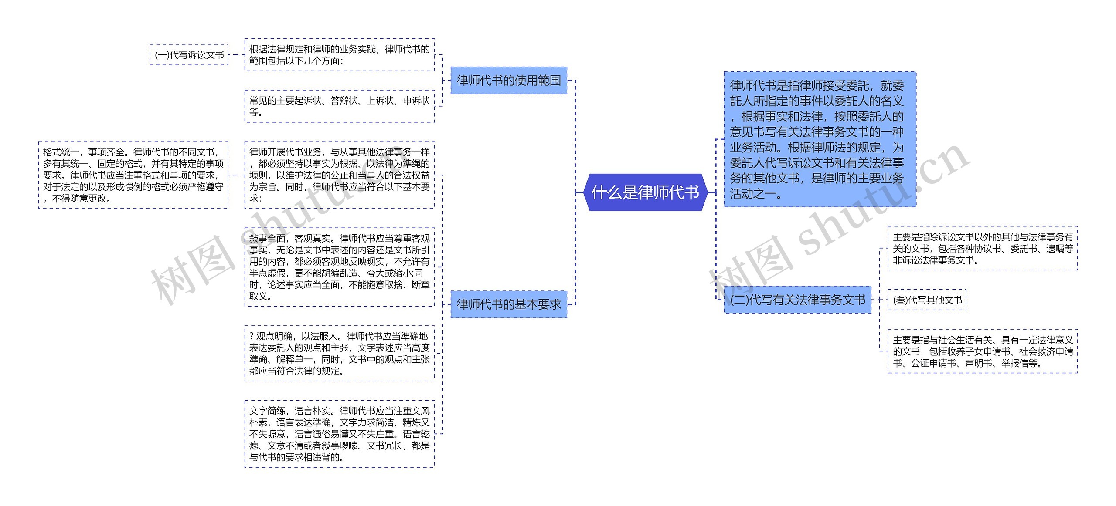Select the large definition box 律师代书是指律师接受委託
The height and width of the screenshot is (506, 1116).
point(819,139)
